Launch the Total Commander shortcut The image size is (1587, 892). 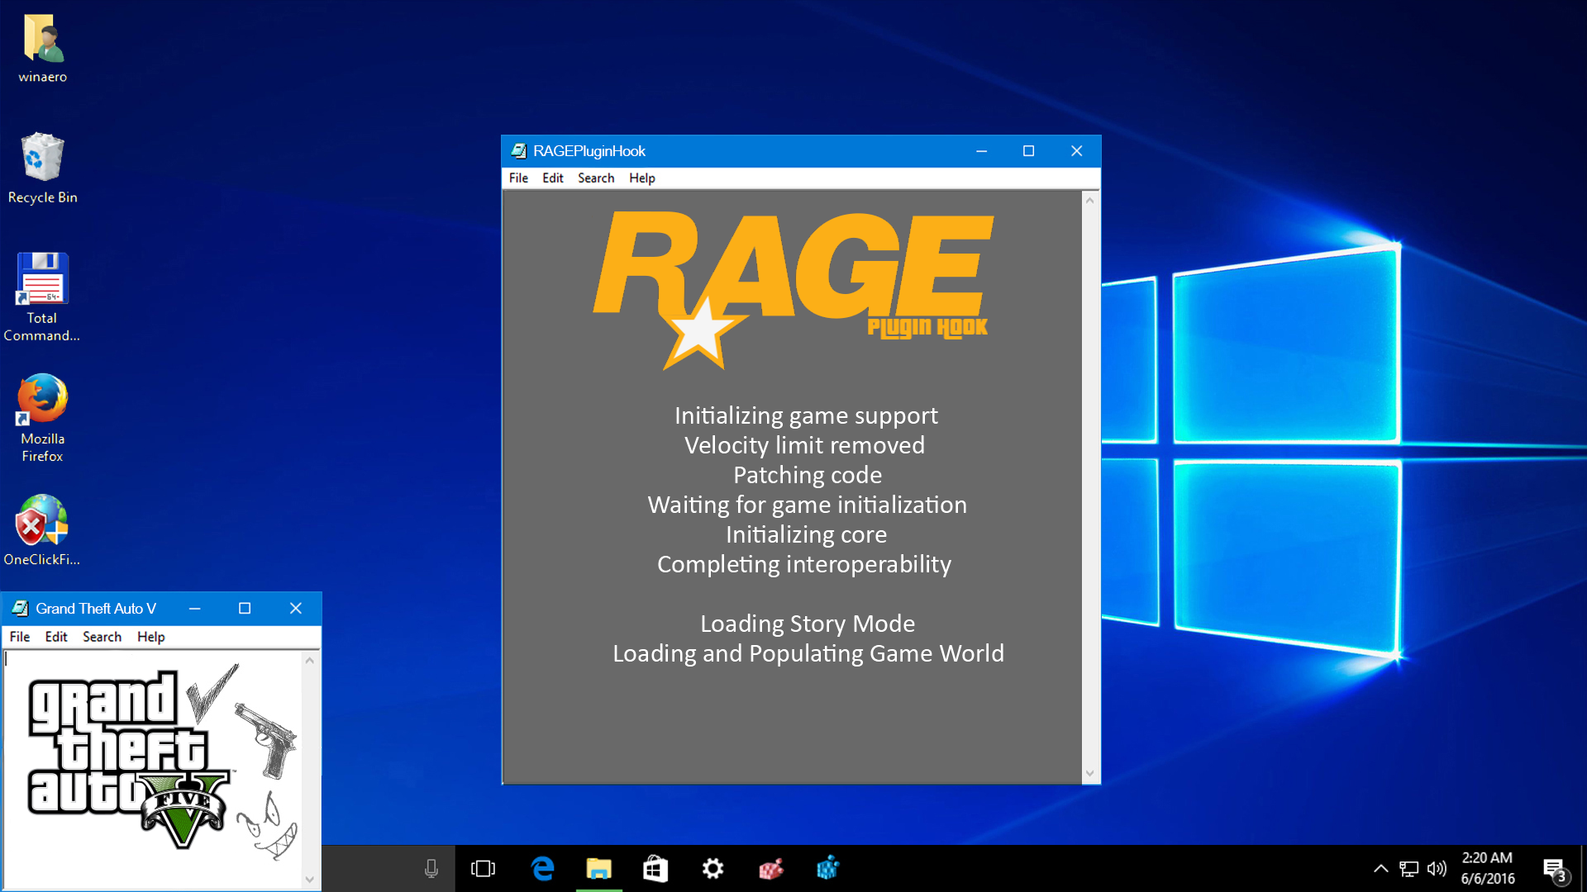point(43,279)
